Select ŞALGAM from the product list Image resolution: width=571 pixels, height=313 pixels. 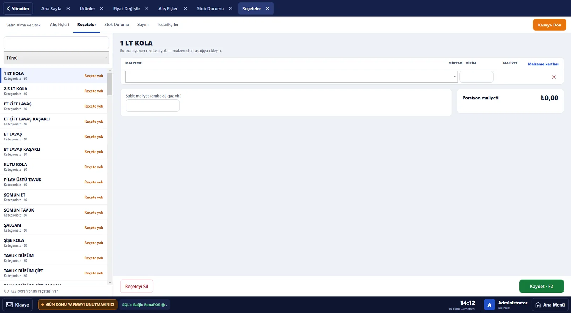54,228
